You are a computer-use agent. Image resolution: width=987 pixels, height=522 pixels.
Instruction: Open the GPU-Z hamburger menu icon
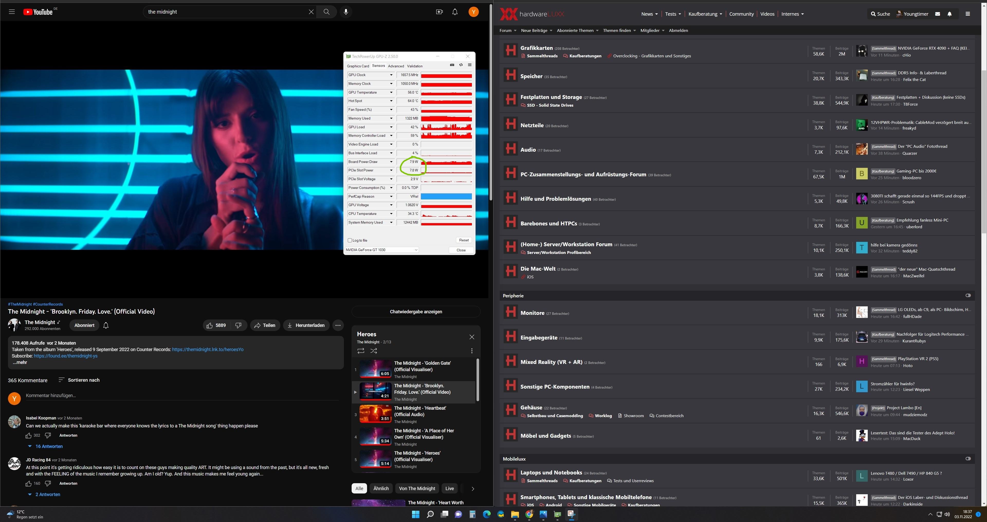pyautogui.click(x=470, y=65)
